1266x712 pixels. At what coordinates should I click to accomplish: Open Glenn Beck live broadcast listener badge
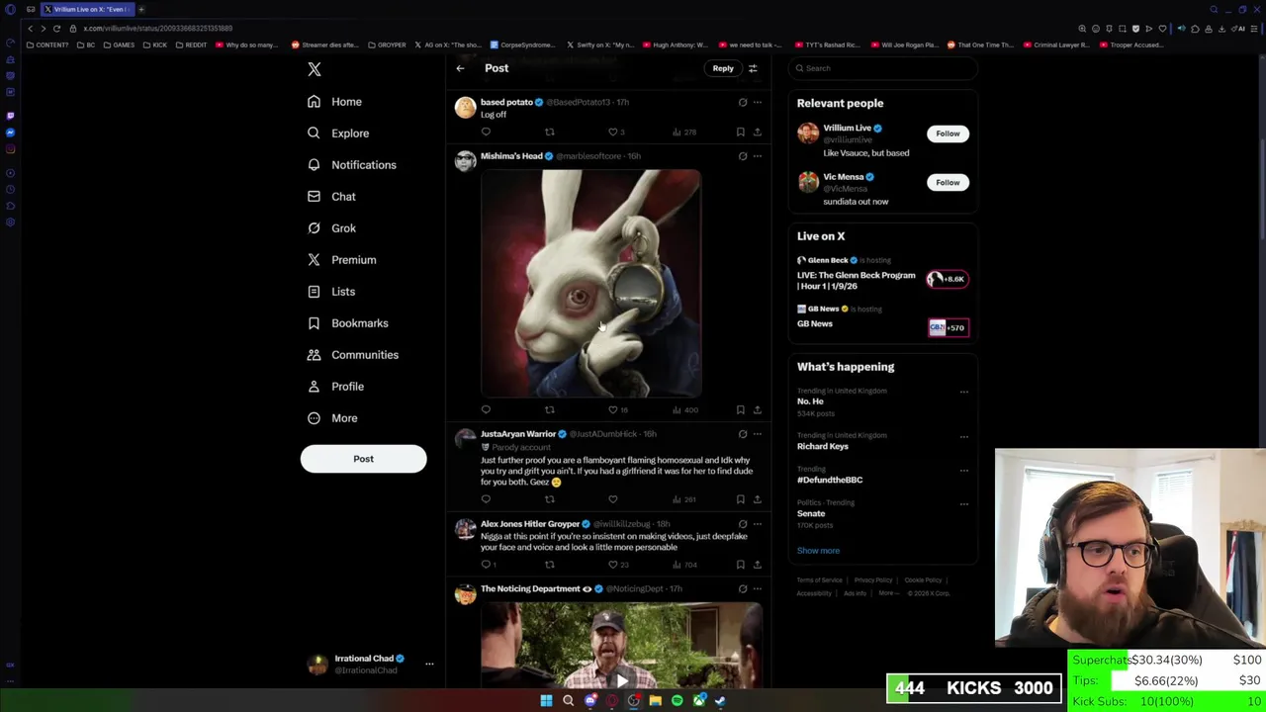click(947, 279)
